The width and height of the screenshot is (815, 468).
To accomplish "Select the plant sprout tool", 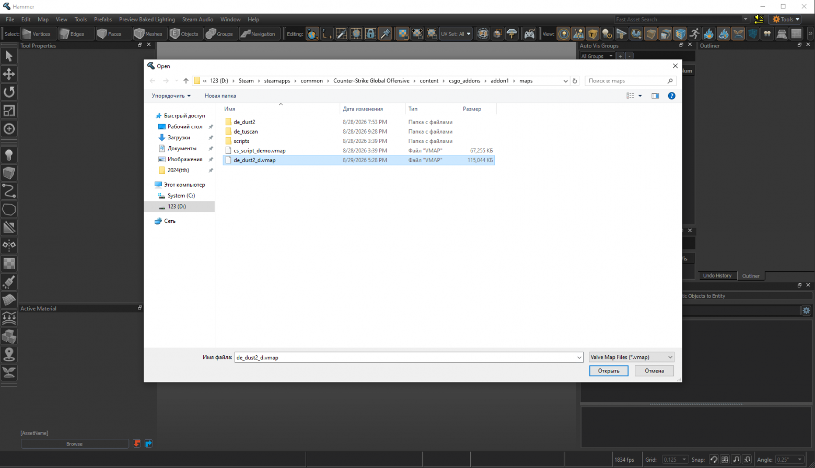I will [9, 373].
